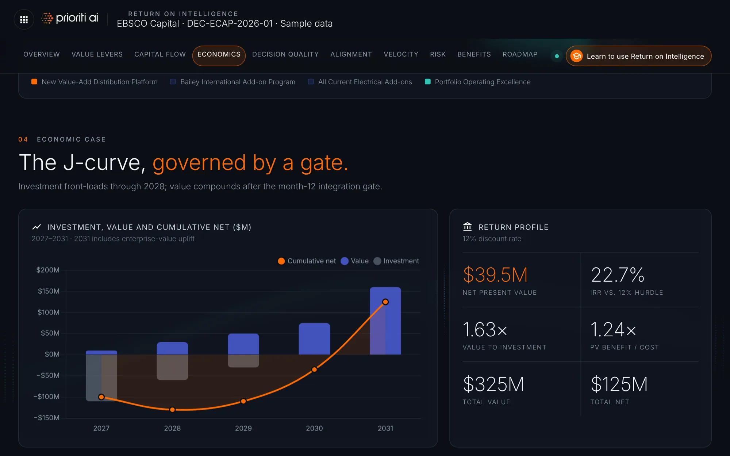This screenshot has height=456, width=730.
Task: Switch to the Overview tab
Action: [x=42, y=54]
